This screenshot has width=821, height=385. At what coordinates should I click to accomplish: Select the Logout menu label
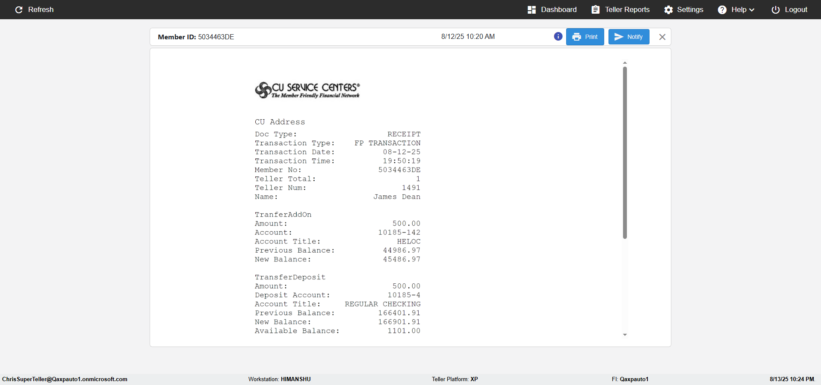tap(796, 9)
